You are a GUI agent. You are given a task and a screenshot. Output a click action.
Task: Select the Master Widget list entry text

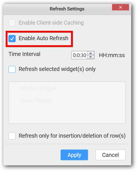coord(38,88)
